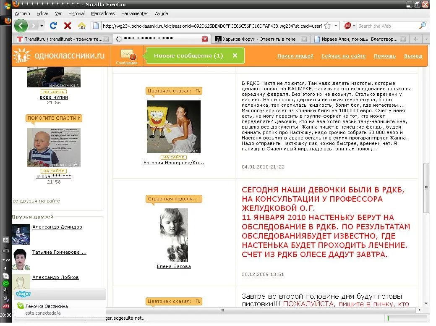Open the Сообщения envelope icon
The height and width of the screenshot is (326, 436).
[x=127, y=57]
